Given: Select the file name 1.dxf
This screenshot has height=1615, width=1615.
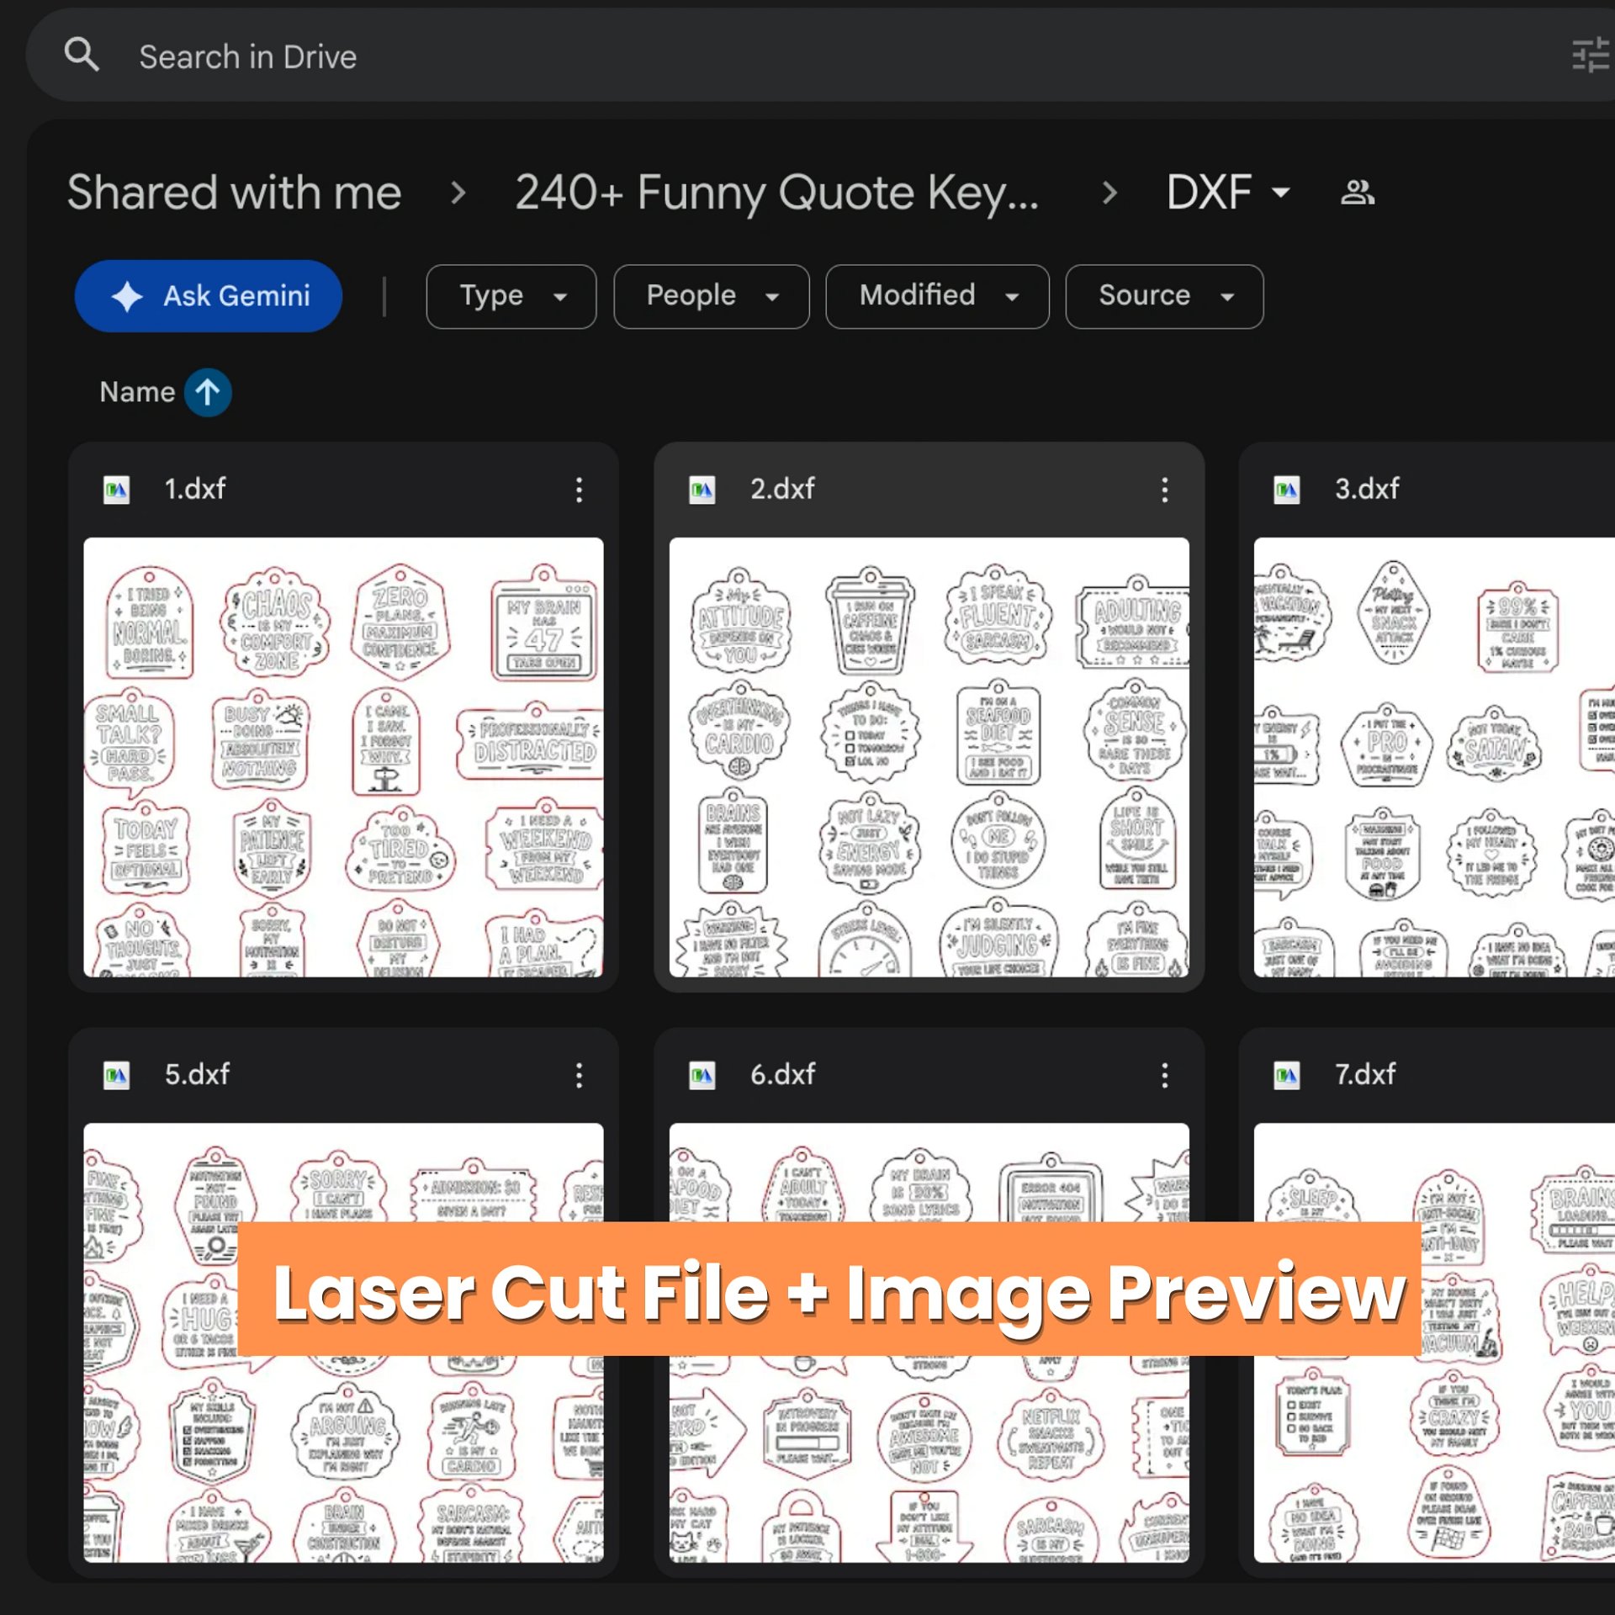Looking at the screenshot, I should [195, 489].
